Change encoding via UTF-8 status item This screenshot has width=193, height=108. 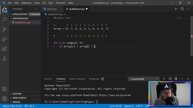click(x=139, y=106)
